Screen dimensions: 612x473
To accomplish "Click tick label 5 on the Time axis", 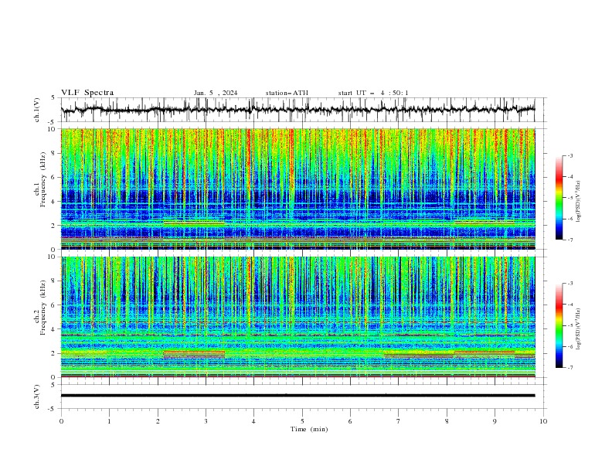I will (x=302, y=421).
